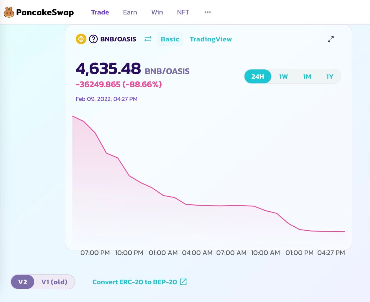
Task: Open the Trade menu
Action: pos(100,12)
